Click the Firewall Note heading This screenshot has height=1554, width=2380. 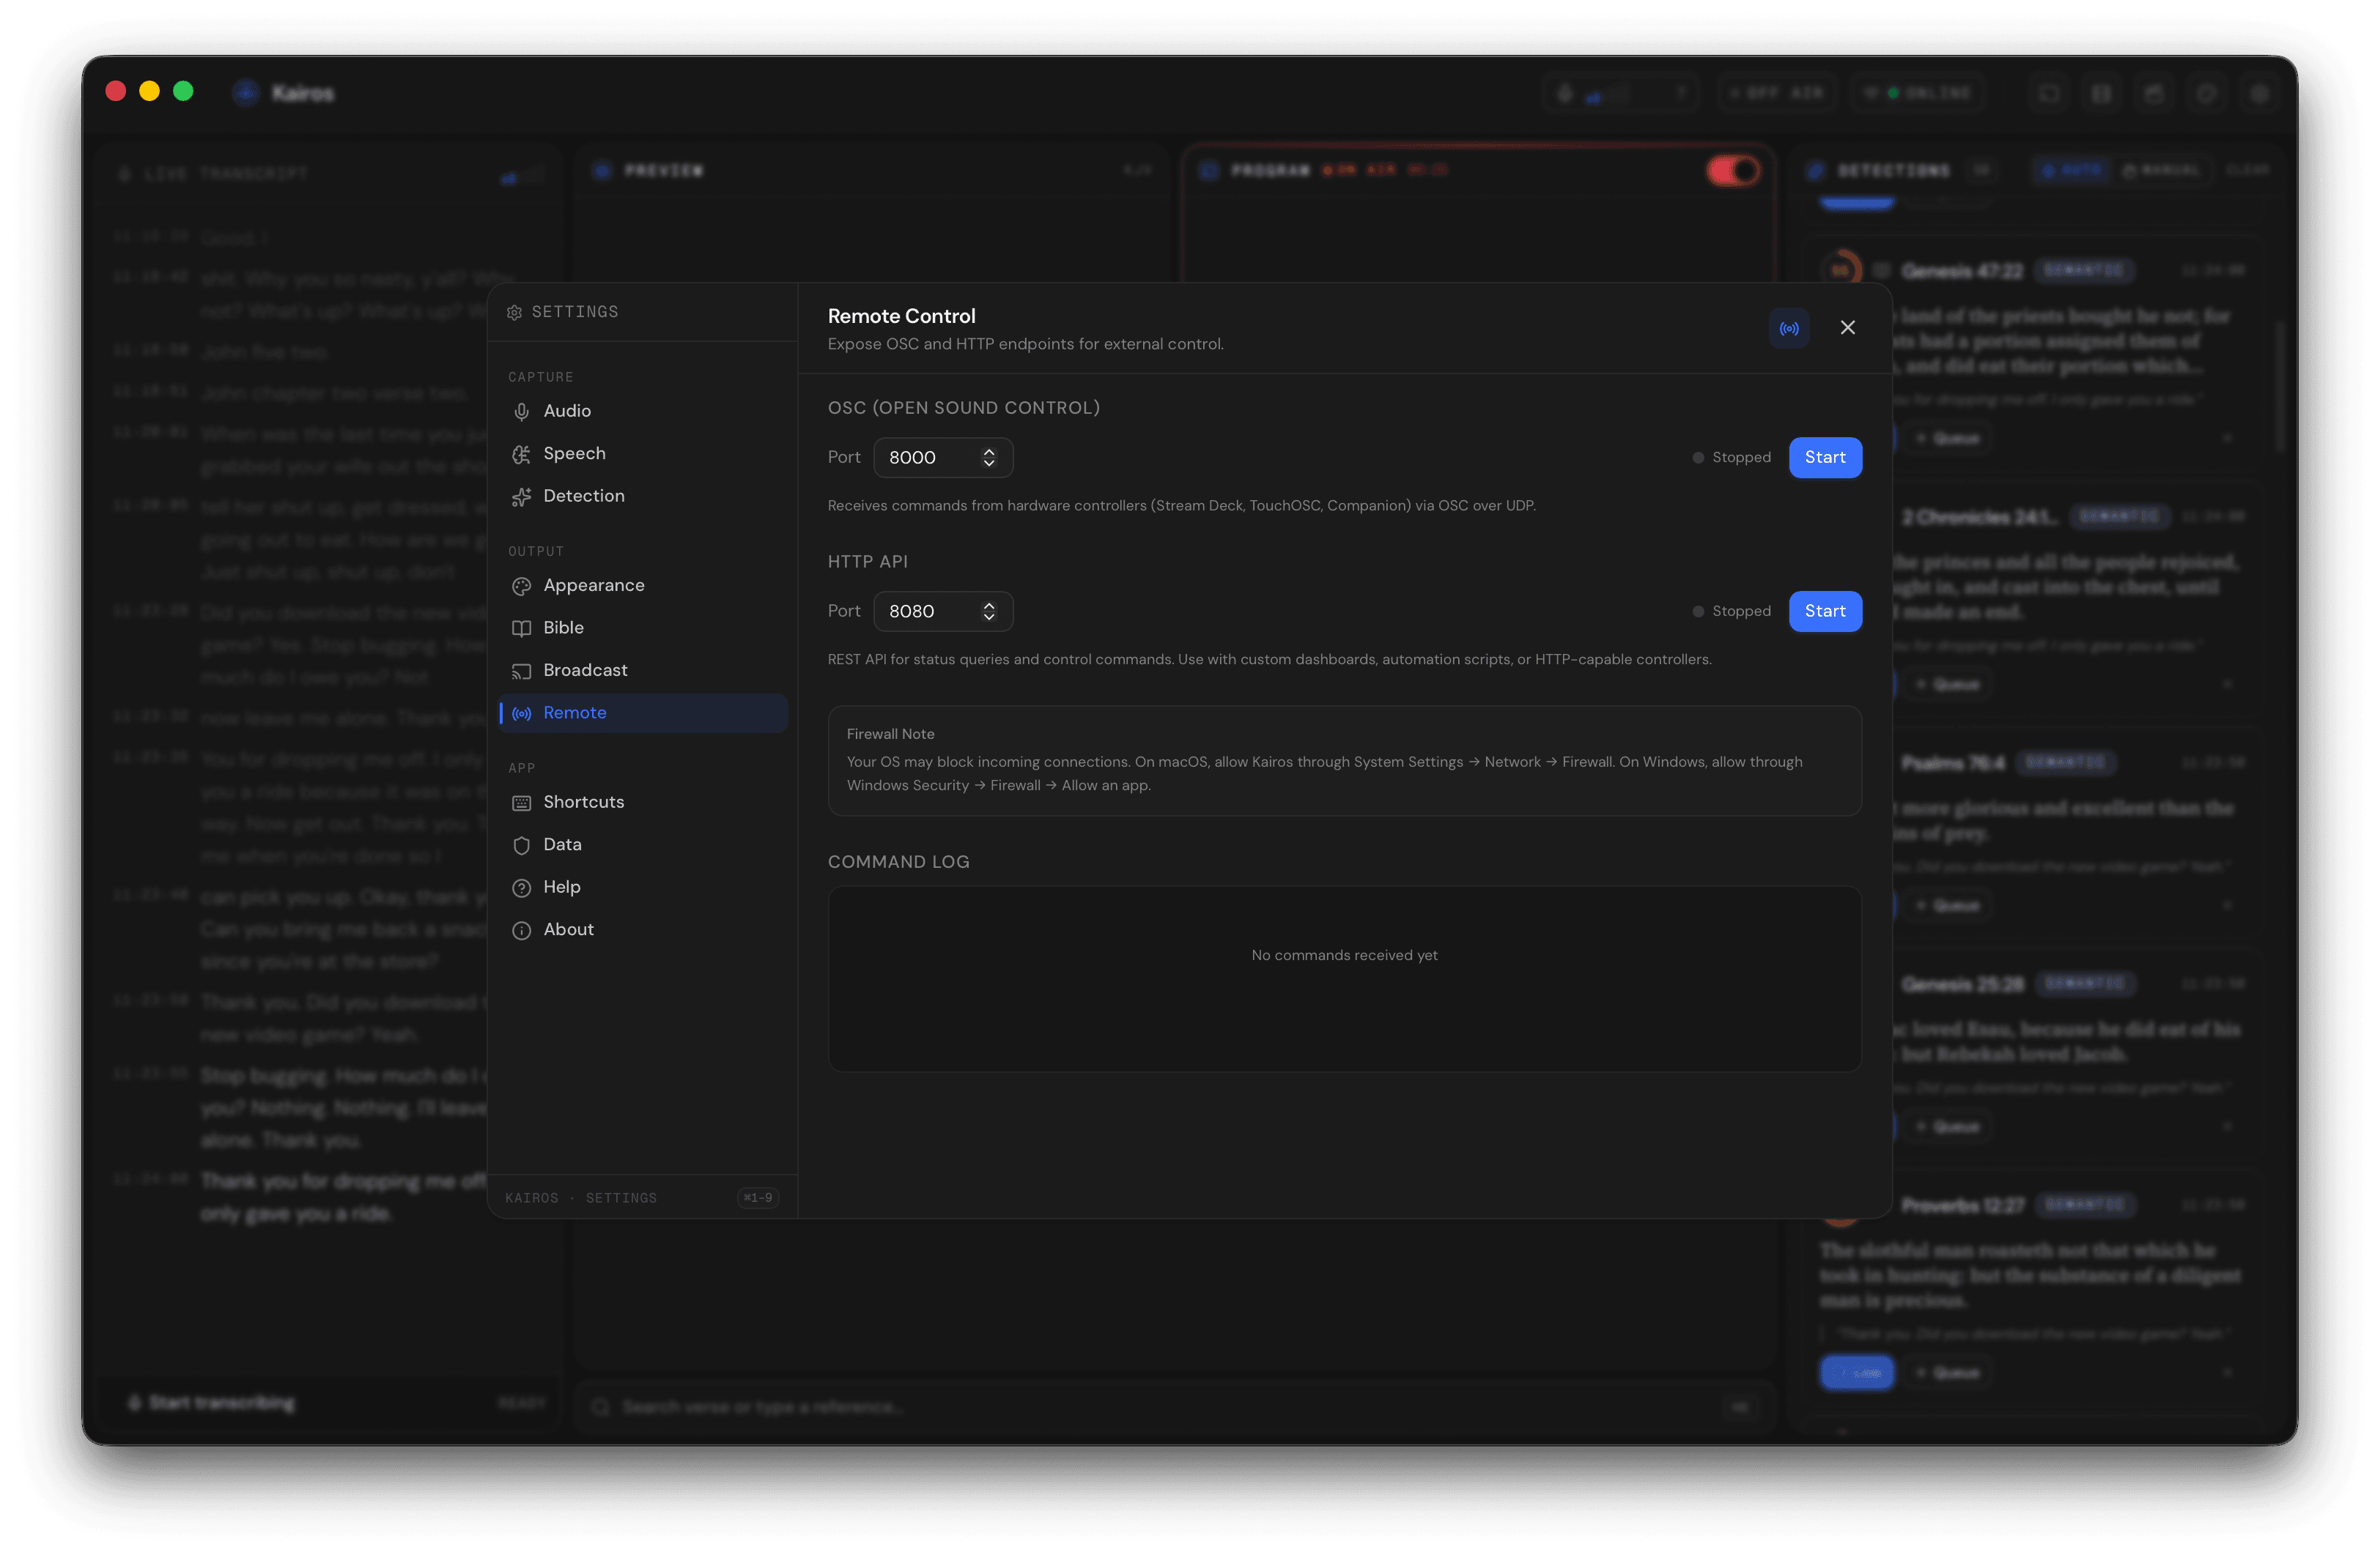tap(890, 735)
